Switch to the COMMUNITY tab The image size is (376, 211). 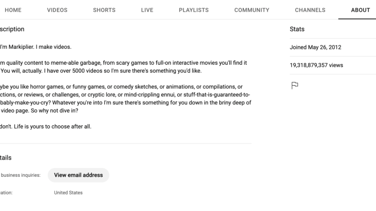tap(252, 10)
